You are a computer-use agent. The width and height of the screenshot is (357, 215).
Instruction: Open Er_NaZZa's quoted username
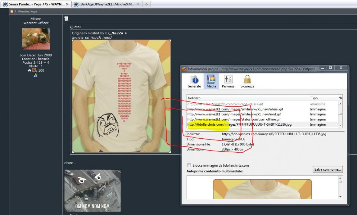114,33
